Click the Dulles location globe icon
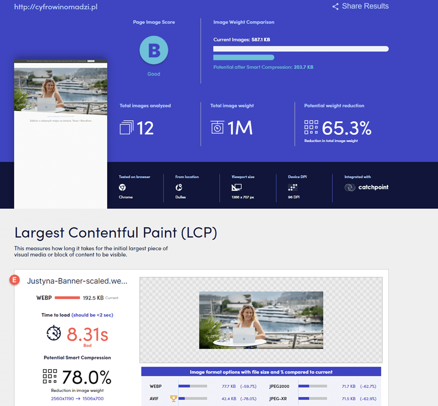The image size is (438, 406). (x=179, y=187)
